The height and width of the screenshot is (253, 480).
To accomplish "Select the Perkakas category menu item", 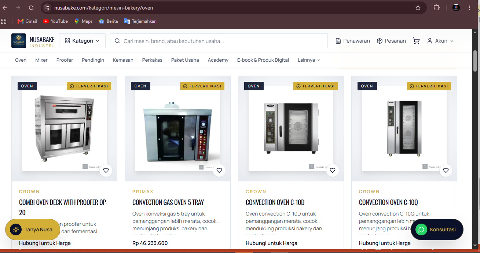I will (152, 60).
